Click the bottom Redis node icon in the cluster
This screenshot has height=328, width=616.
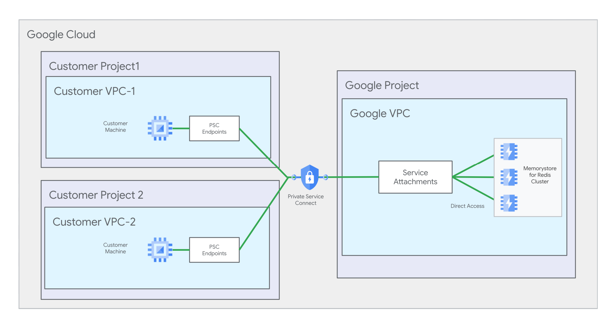click(509, 203)
